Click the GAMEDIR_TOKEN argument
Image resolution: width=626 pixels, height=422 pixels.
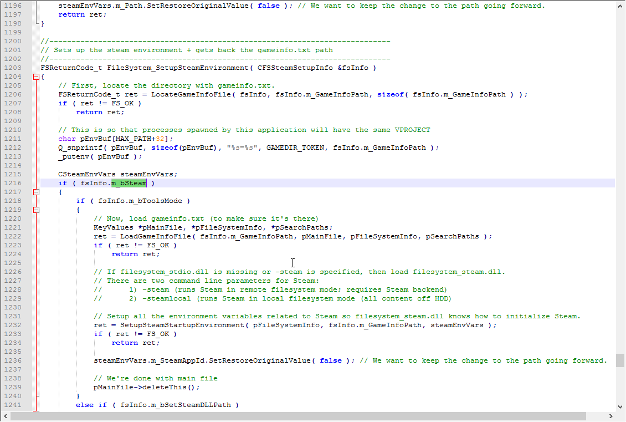[x=295, y=148]
